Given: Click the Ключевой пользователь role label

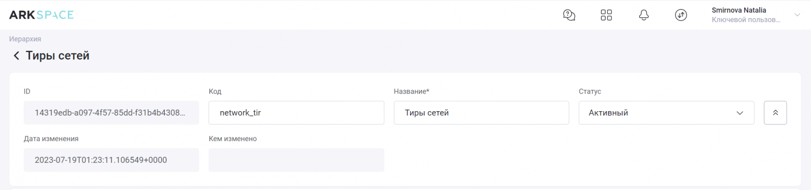Looking at the screenshot, I should pyautogui.click(x=746, y=20).
